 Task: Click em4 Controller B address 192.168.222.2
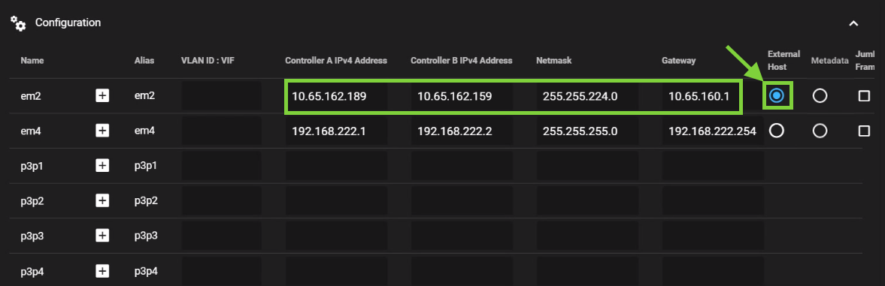click(462, 131)
